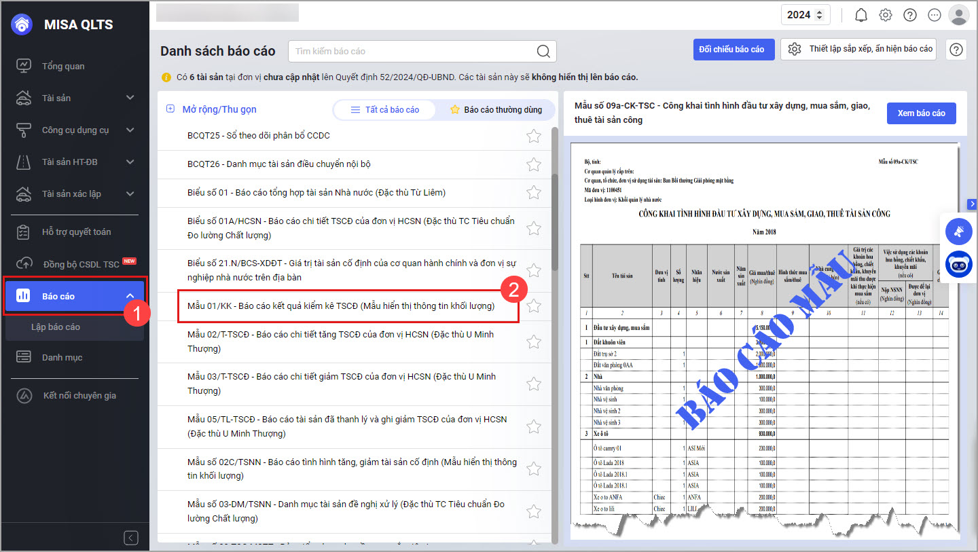Expand the Tài sản menu
Viewport: 978px width, 552px height.
(x=75, y=98)
